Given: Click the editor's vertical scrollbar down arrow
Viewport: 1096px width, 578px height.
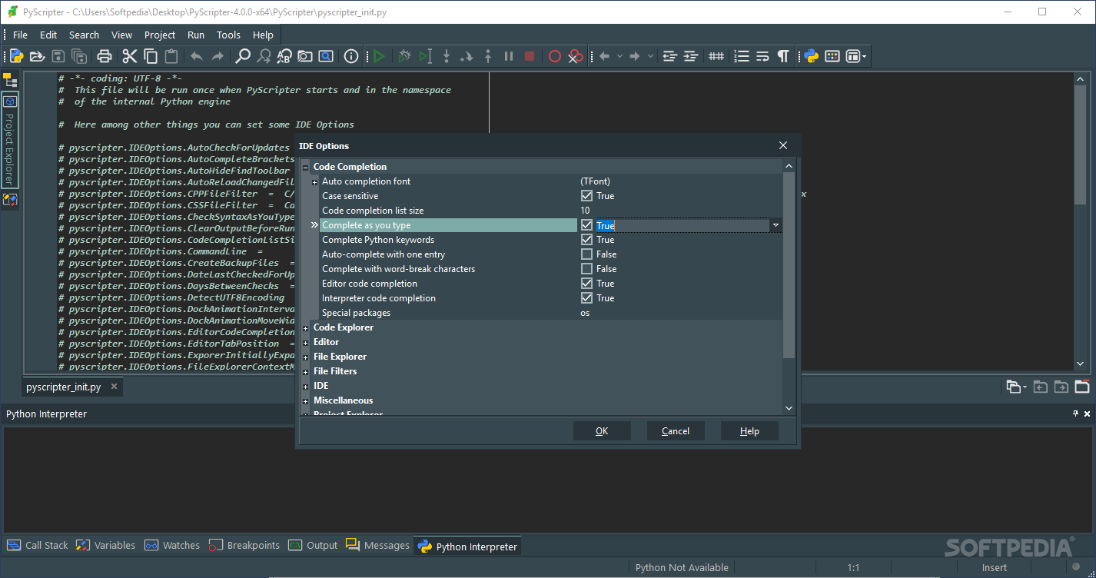Looking at the screenshot, I should (x=1080, y=365).
